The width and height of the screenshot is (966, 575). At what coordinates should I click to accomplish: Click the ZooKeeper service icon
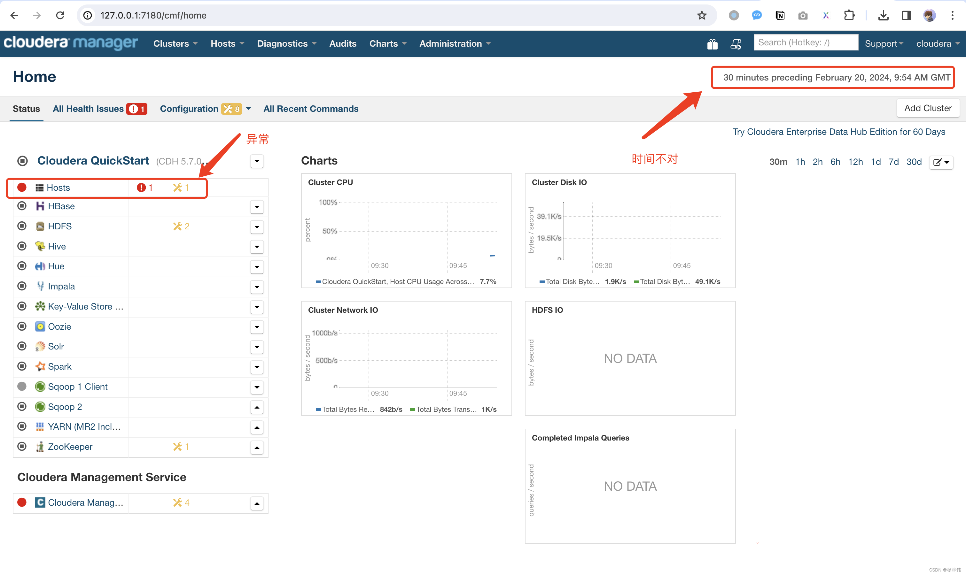40,447
